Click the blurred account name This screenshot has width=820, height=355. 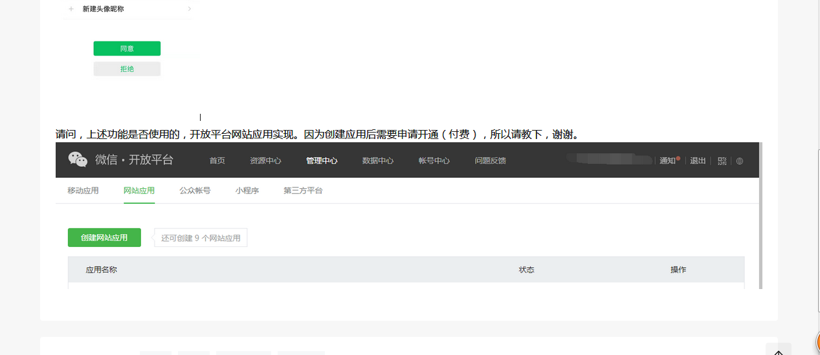(608, 159)
